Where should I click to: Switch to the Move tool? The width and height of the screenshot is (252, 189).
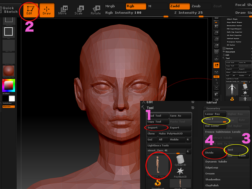(62, 10)
